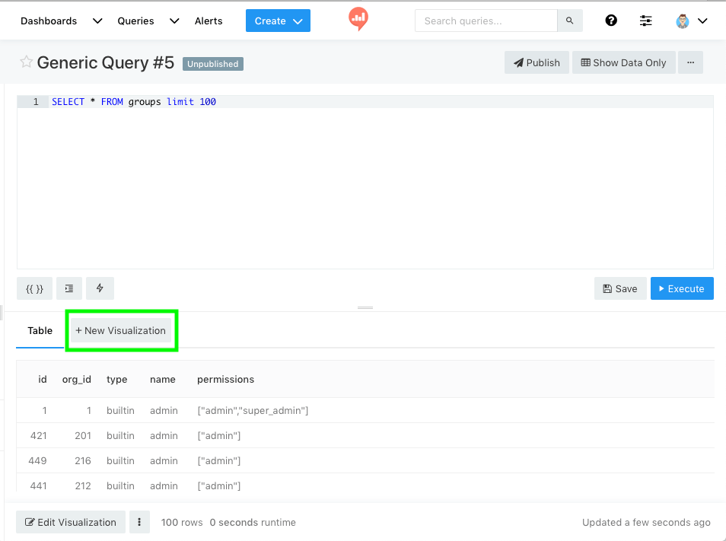Open settings sliders icon
Viewport: 726px width, 541px height.
tap(646, 21)
